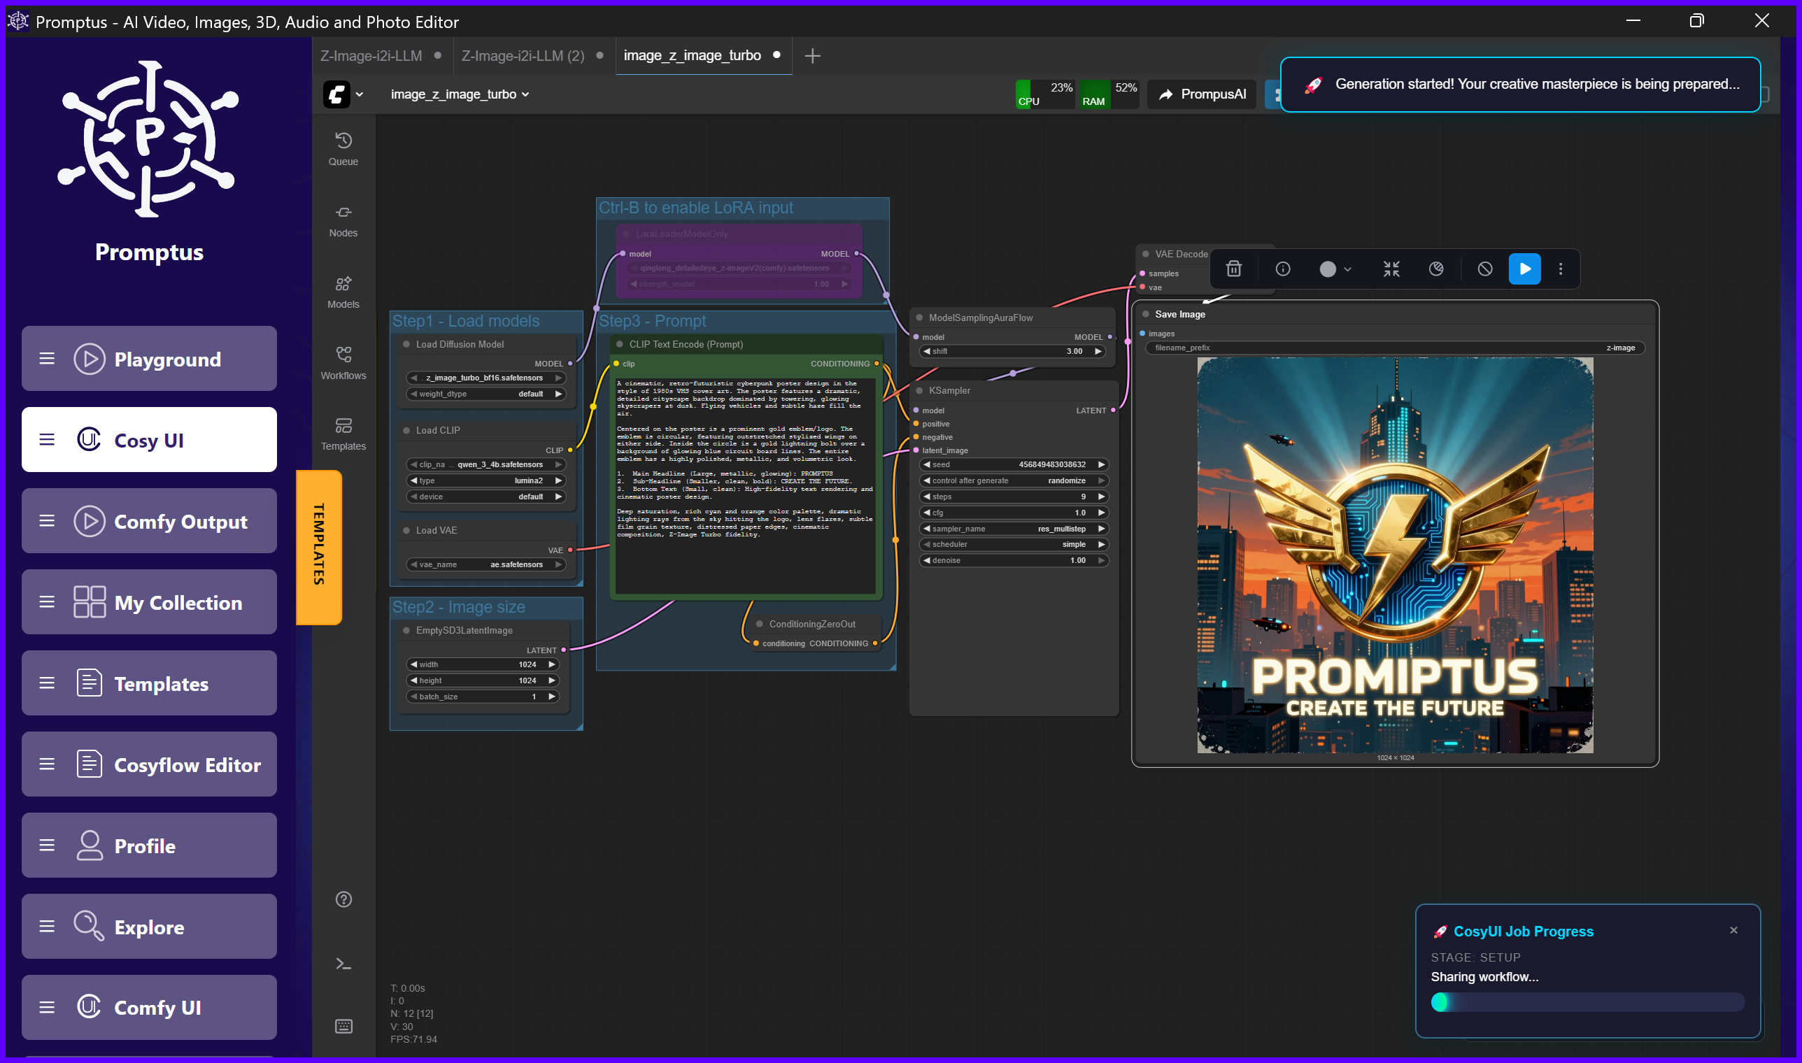This screenshot has width=1802, height=1063.
Task: Bypass the node using the circle-slash icon
Action: click(x=1484, y=269)
